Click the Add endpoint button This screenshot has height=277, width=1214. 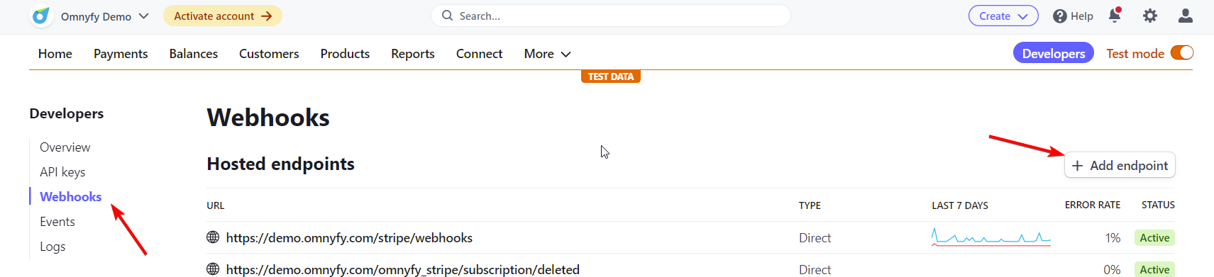click(1120, 165)
